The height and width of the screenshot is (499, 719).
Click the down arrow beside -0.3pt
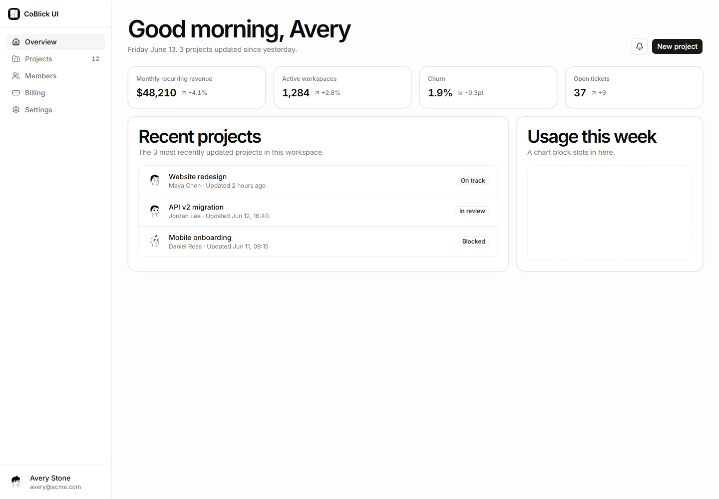point(460,93)
